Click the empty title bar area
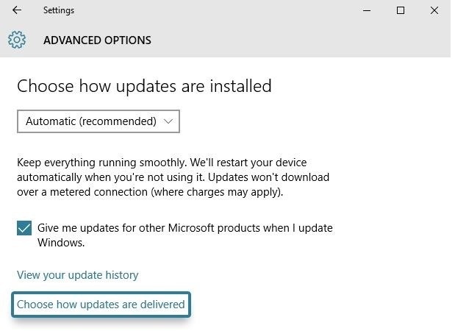The image size is (455, 331). point(221,10)
